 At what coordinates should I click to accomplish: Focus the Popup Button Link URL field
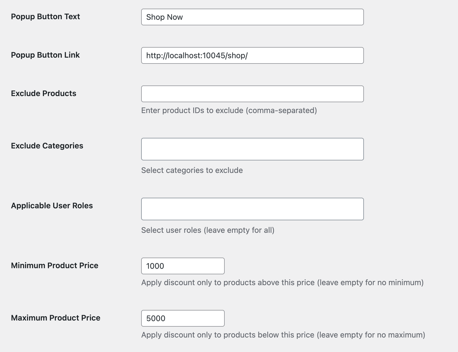(x=252, y=55)
